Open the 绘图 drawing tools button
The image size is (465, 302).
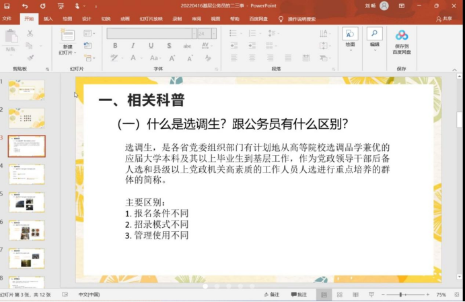[350, 38]
